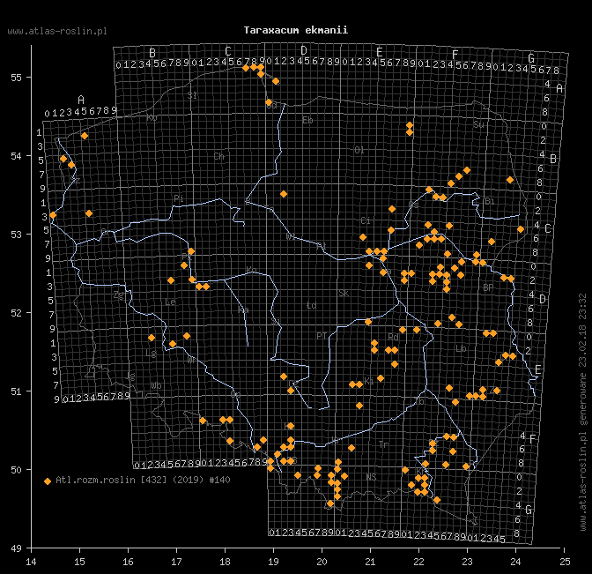Click longitude axis label 15

coord(79,562)
